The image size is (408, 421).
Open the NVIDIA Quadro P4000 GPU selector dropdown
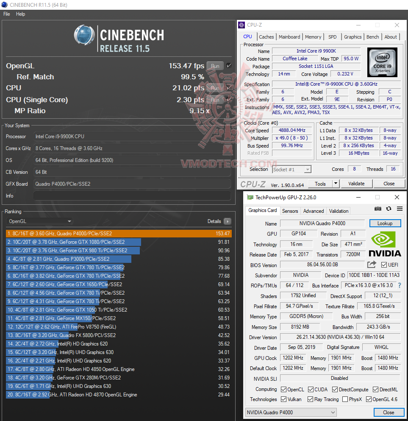pyautogui.click(x=291, y=413)
